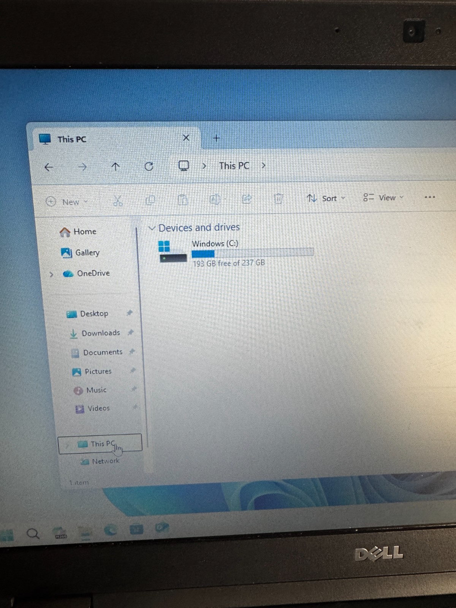The image size is (456, 608).
Task: Open Windows Start menu on taskbar
Action: pos(7,535)
